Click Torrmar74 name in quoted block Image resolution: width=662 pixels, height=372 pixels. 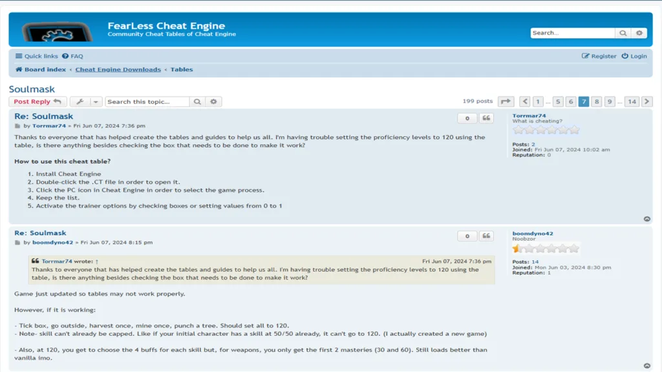click(x=57, y=261)
